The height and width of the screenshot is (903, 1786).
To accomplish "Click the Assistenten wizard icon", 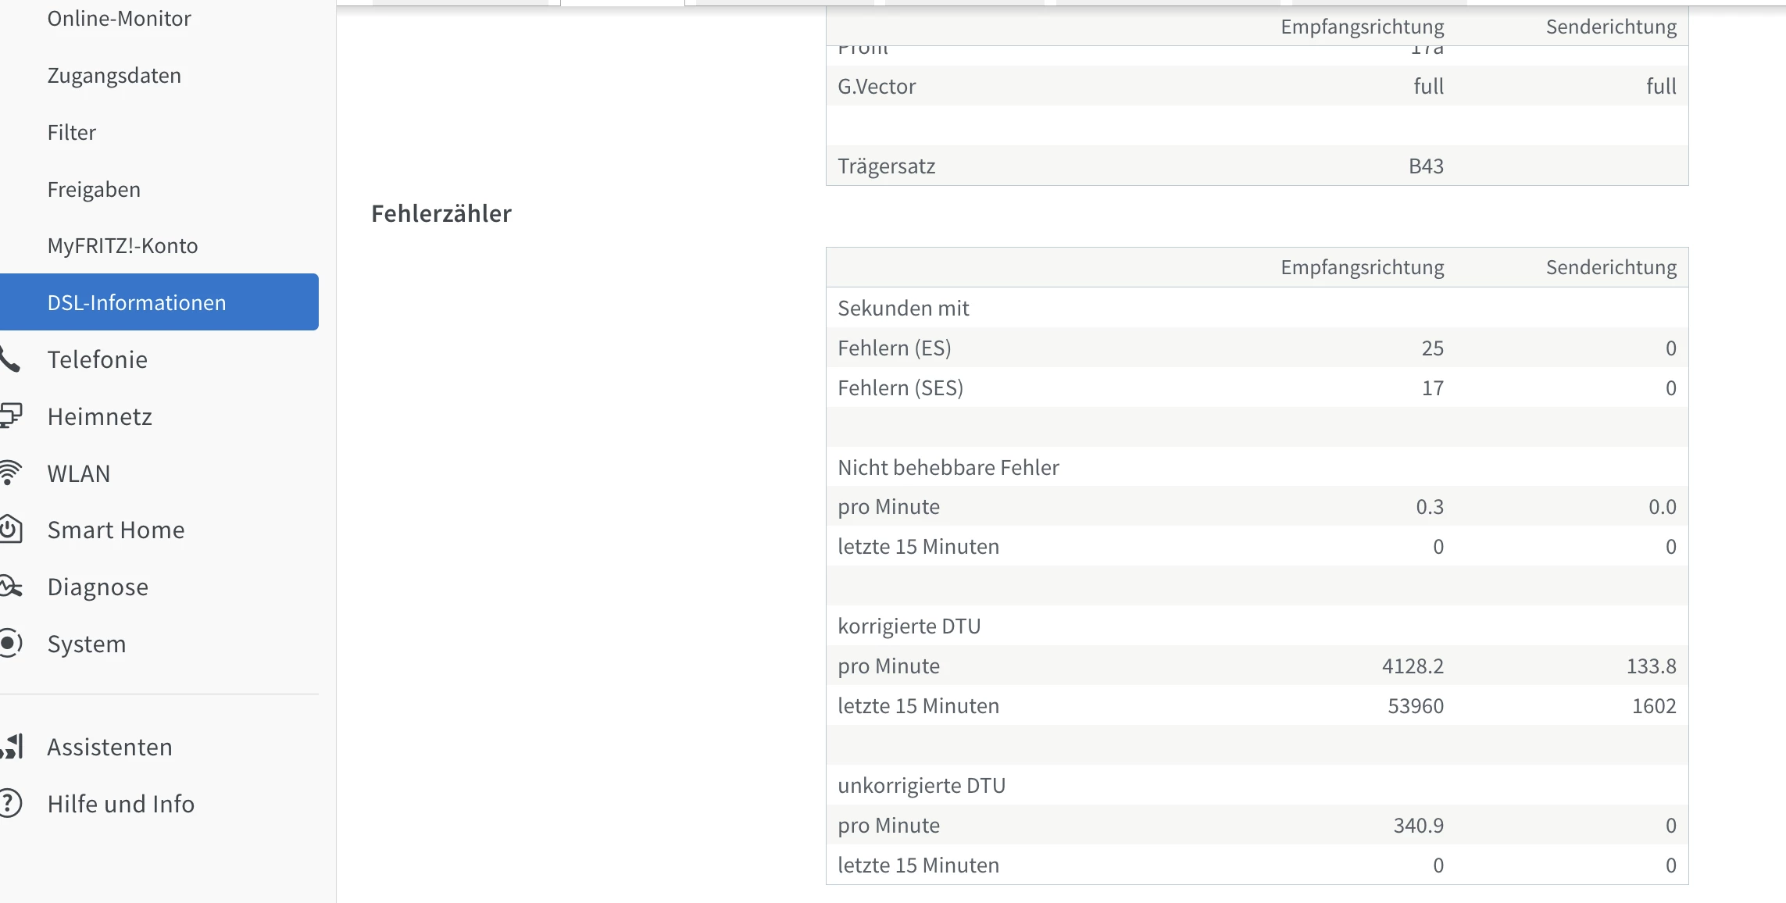I will click(12, 747).
